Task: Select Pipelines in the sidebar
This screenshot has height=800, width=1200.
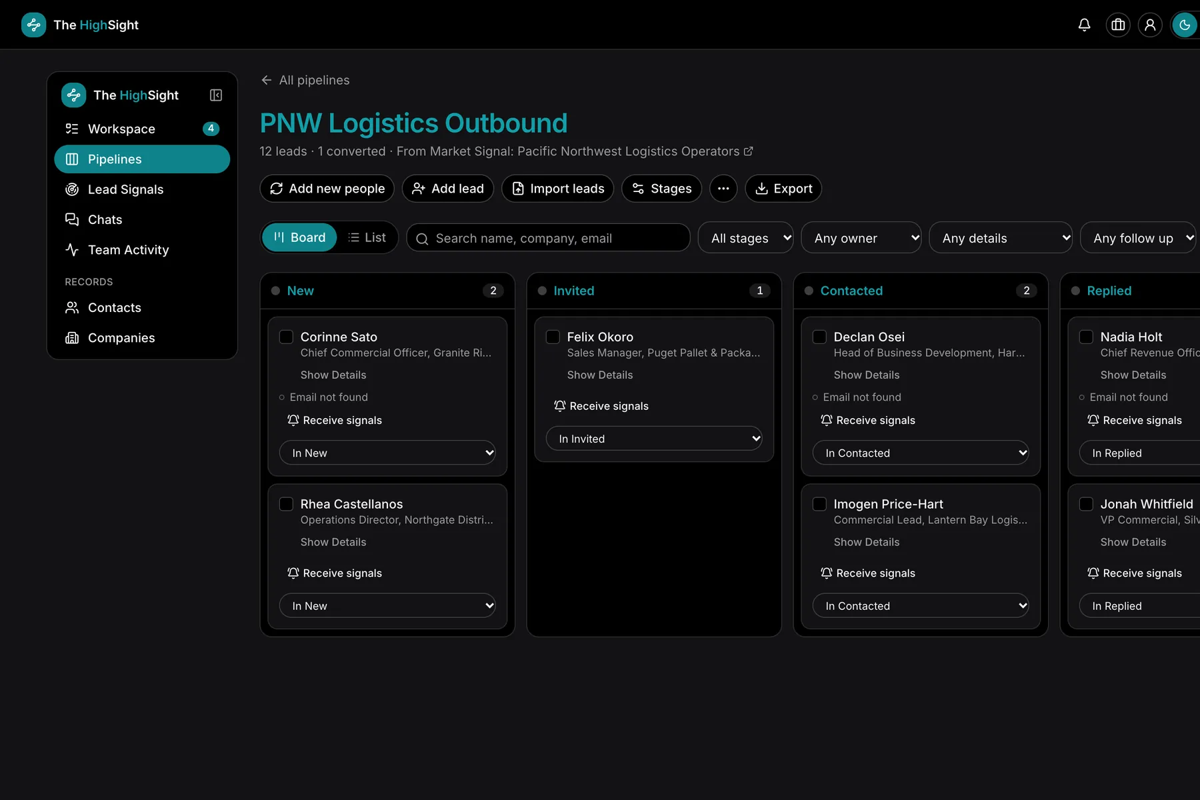Action: click(x=142, y=159)
